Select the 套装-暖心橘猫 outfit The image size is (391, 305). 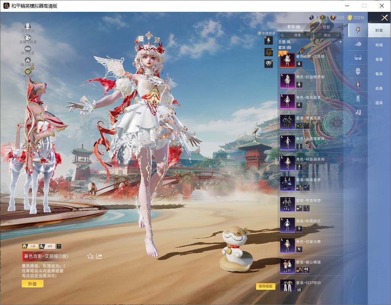coord(310,266)
